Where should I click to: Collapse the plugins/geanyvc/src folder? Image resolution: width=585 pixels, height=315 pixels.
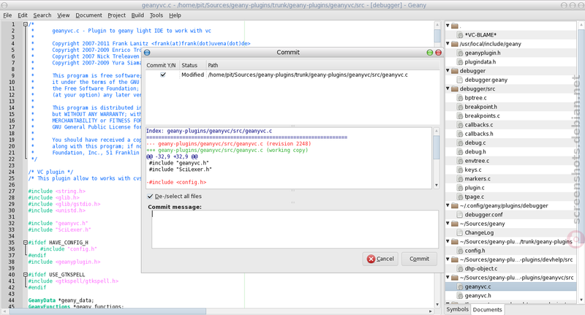(448, 277)
